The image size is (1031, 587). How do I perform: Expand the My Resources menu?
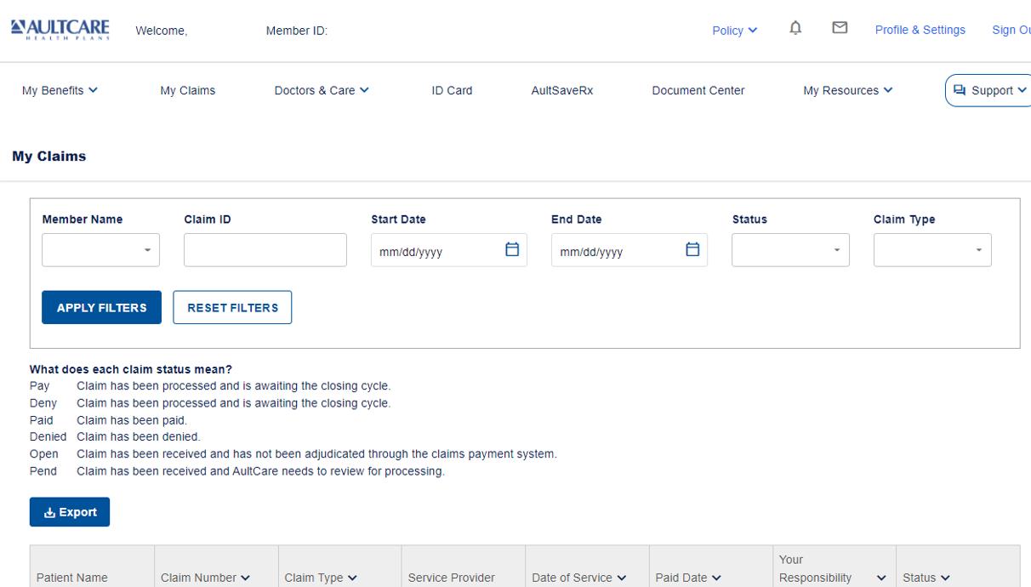[847, 90]
